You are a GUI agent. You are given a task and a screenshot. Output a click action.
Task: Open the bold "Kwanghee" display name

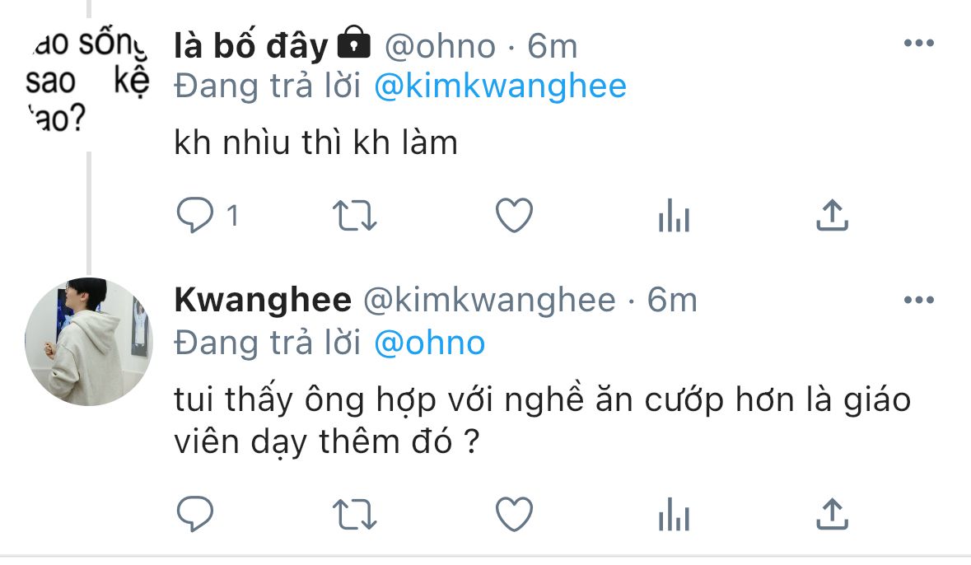click(x=263, y=301)
